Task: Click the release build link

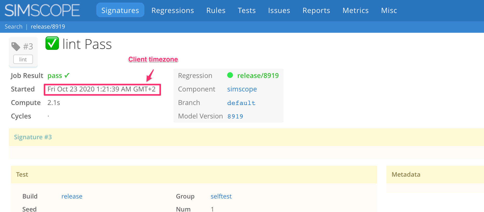Action: pyautogui.click(x=72, y=196)
